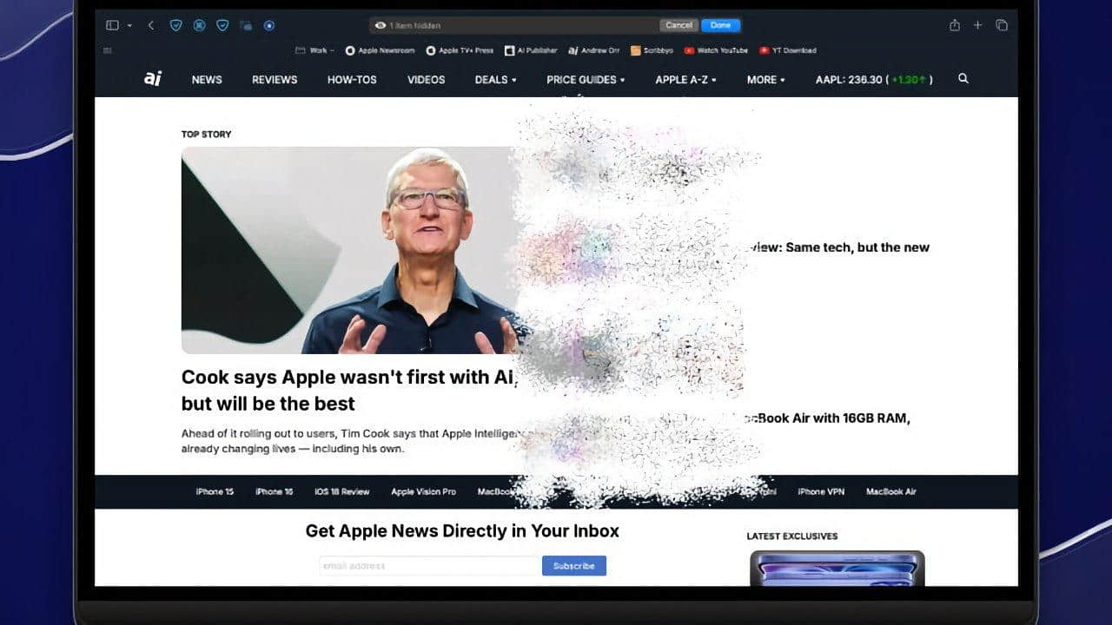Go back with the back chevron
The height and width of the screenshot is (625, 1112).
151,25
